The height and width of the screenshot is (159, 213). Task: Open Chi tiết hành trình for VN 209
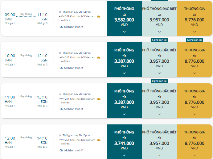70,27
